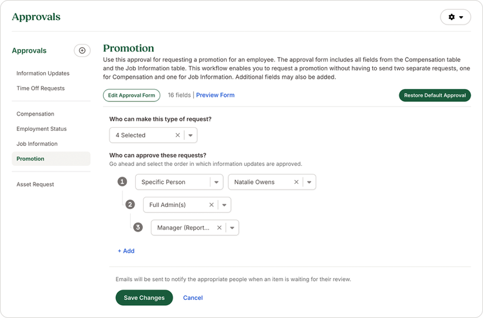The image size is (483, 318).
Task: Open the settings gear menu
Action: tap(455, 17)
